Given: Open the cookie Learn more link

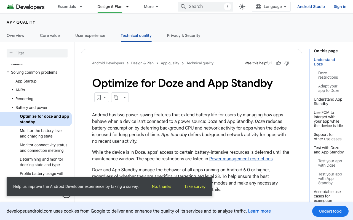Looking at the screenshot, I should coord(260,211).
